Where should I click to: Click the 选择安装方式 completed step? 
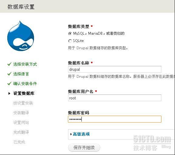pyautogui.click(x=25, y=64)
